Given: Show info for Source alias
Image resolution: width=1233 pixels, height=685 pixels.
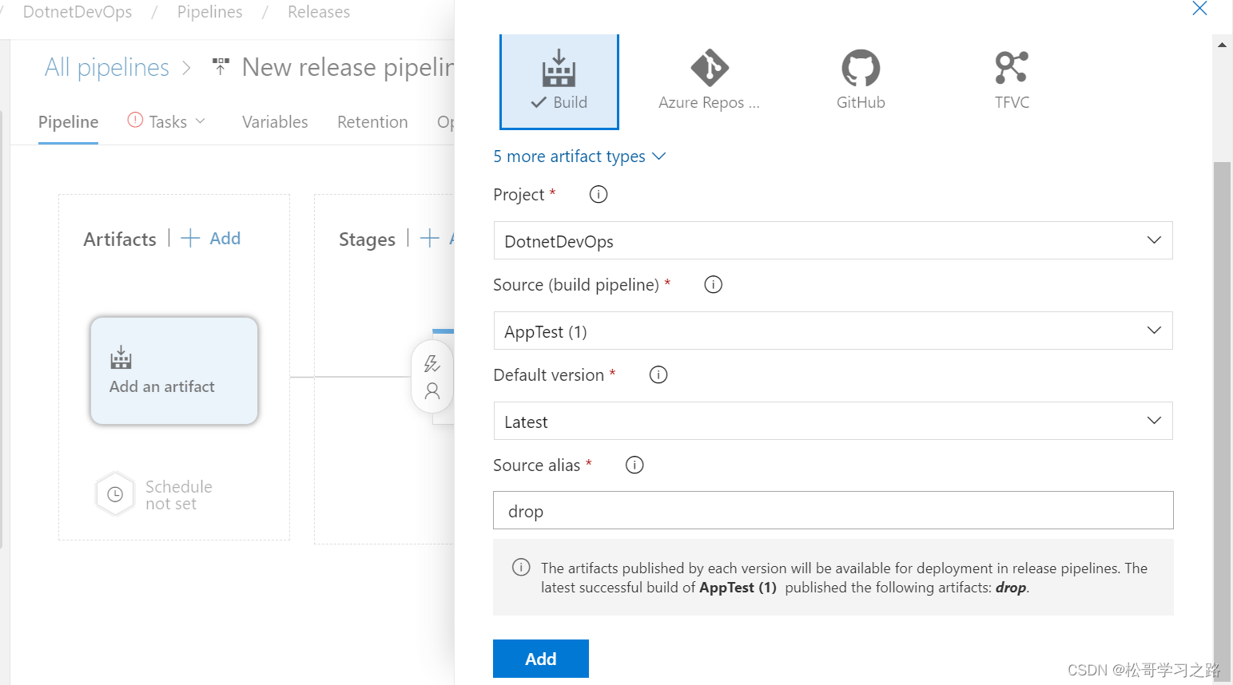Looking at the screenshot, I should 634,465.
